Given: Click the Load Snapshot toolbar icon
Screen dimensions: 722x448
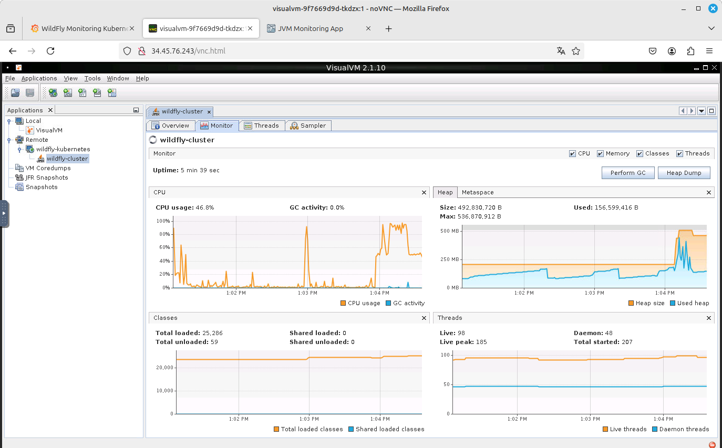Looking at the screenshot, I should 15,93.
